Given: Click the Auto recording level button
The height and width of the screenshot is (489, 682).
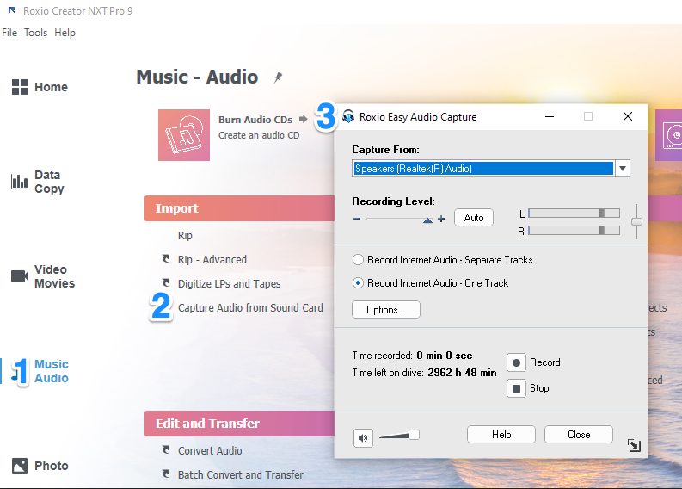Looking at the screenshot, I should (x=474, y=218).
